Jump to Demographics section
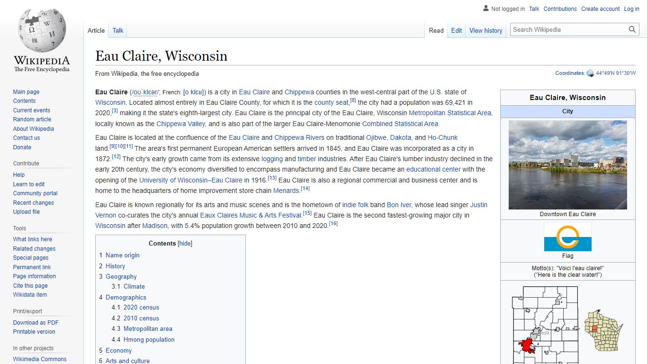Viewport: 647px width, 364px height. [x=126, y=298]
